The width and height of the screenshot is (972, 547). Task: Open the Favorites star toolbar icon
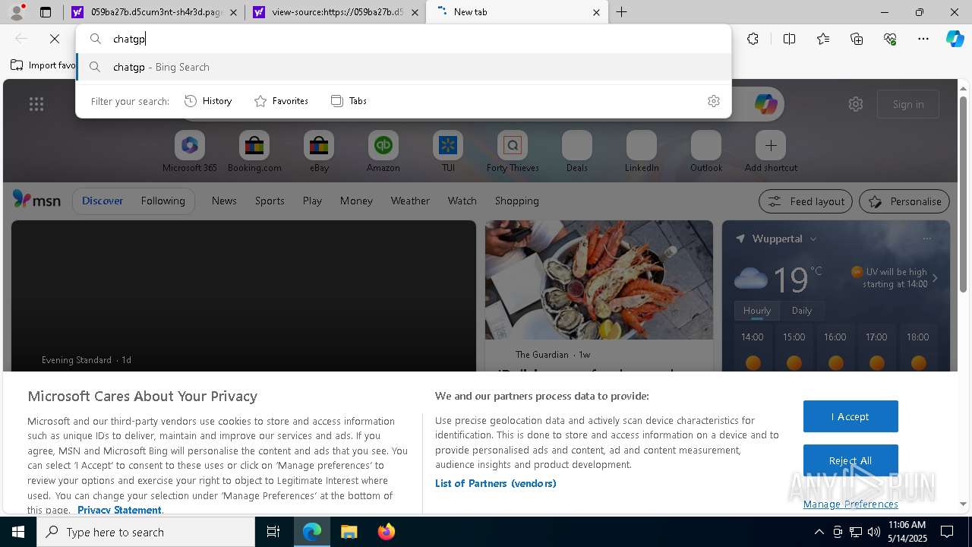tap(823, 39)
